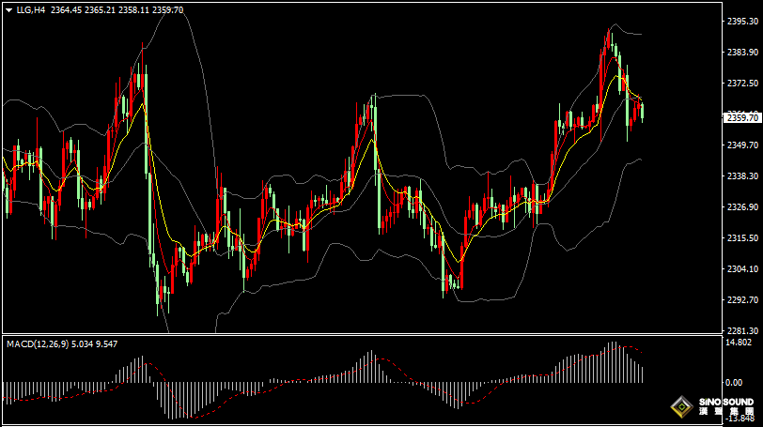Click the 2372.50 price axis label

click(741, 84)
